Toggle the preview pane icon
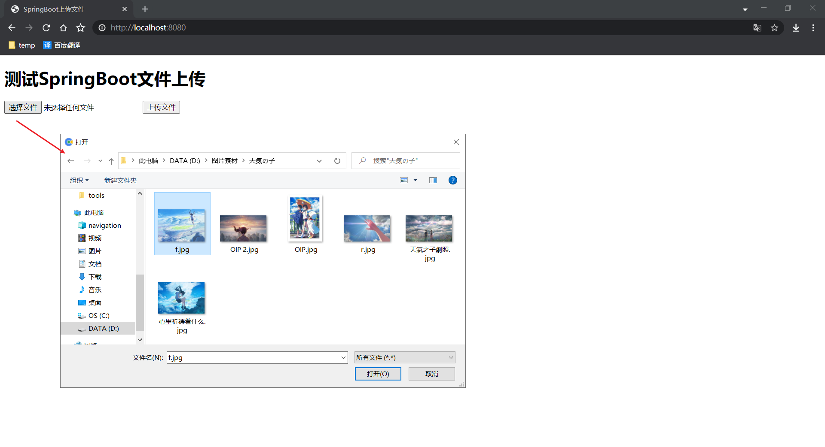825x447 pixels. point(433,181)
